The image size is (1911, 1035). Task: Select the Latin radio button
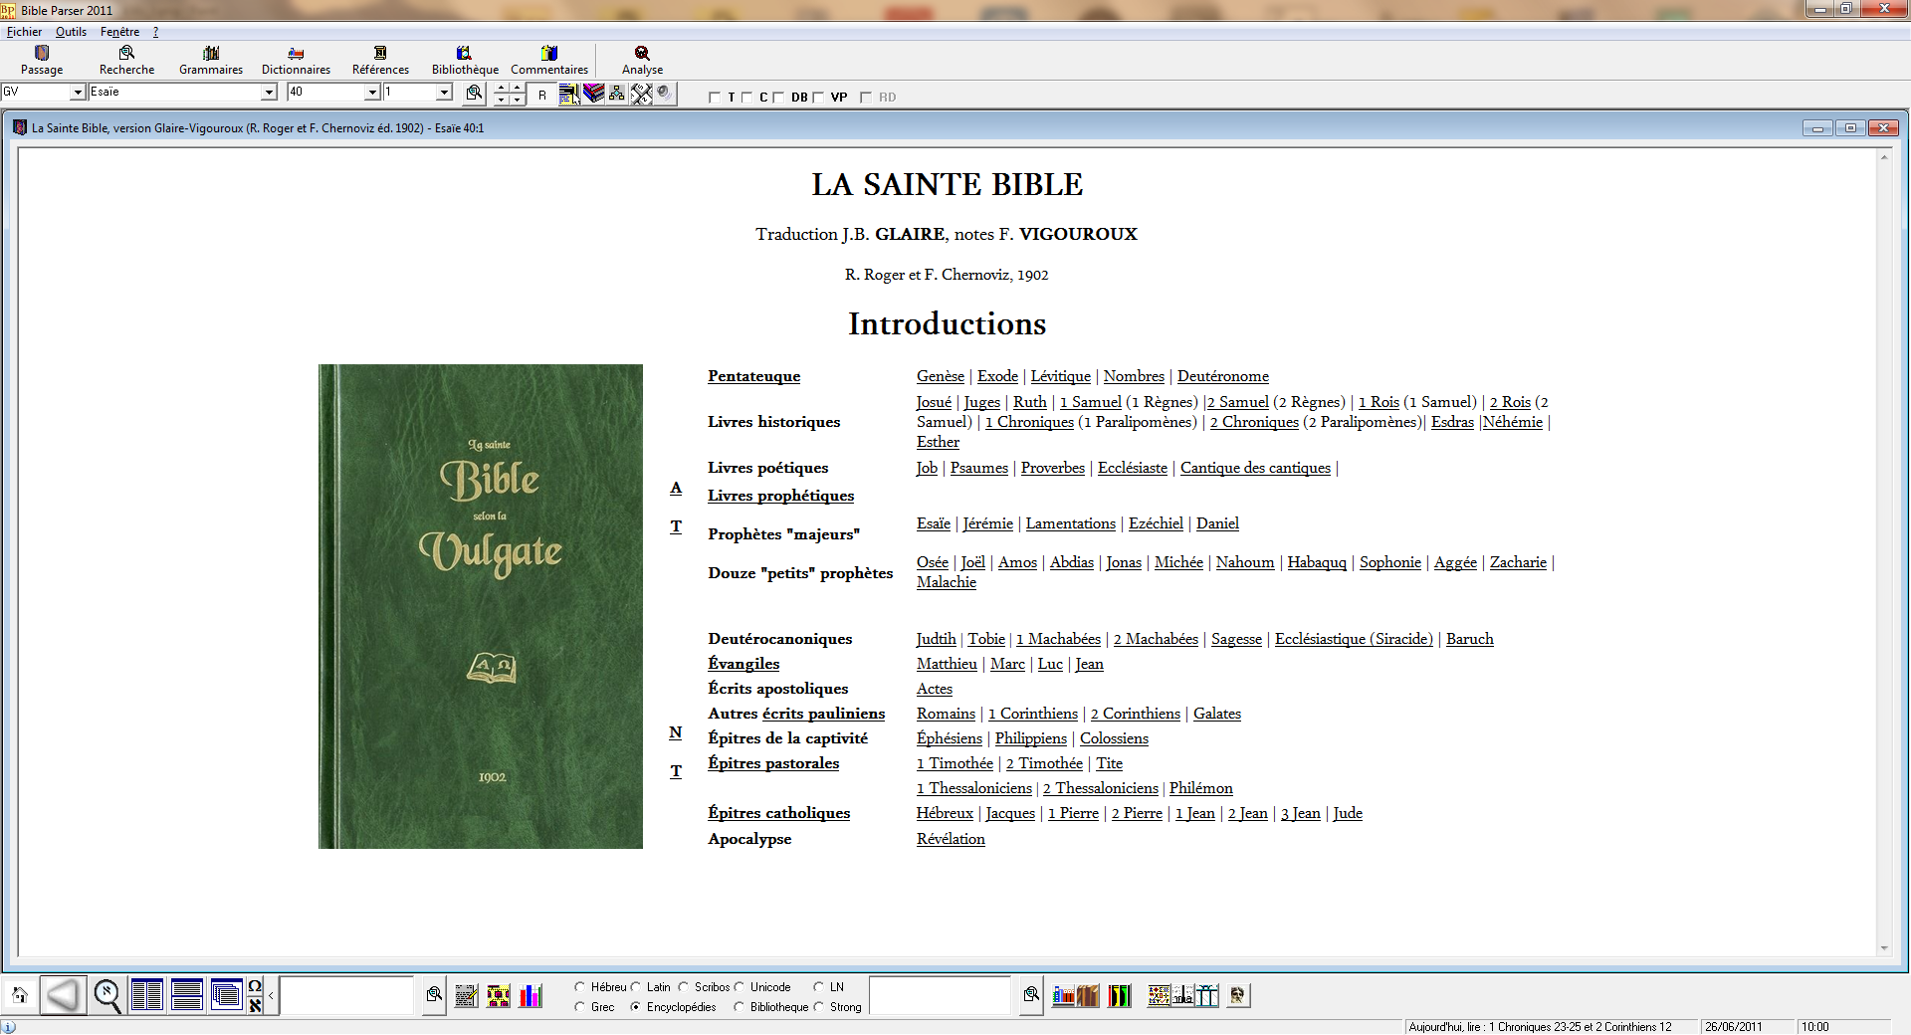pos(636,987)
